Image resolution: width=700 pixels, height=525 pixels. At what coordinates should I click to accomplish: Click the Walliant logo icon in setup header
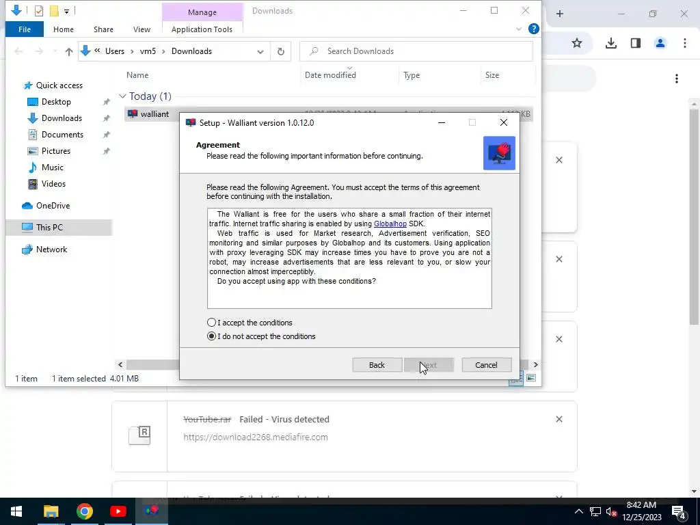tap(499, 152)
